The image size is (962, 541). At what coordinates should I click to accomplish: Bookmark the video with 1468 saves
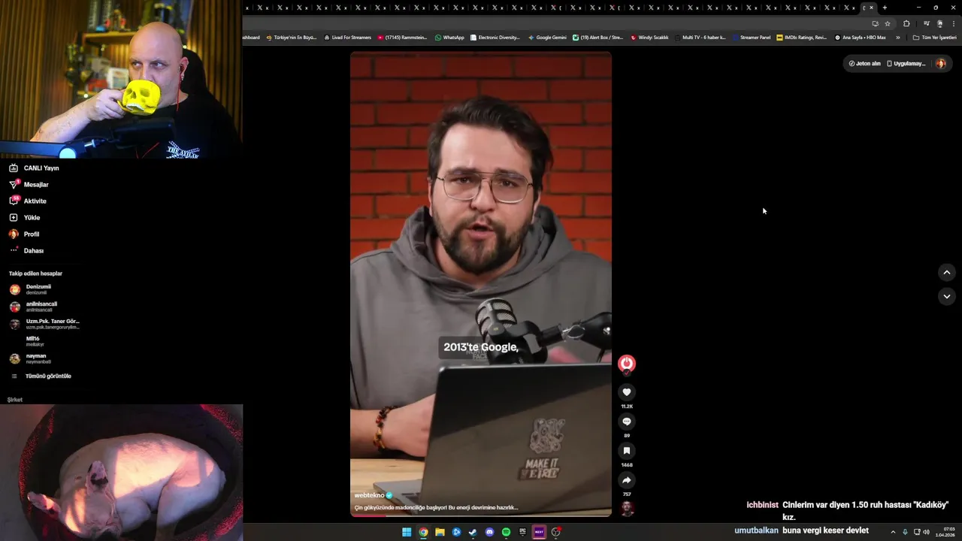(x=627, y=451)
